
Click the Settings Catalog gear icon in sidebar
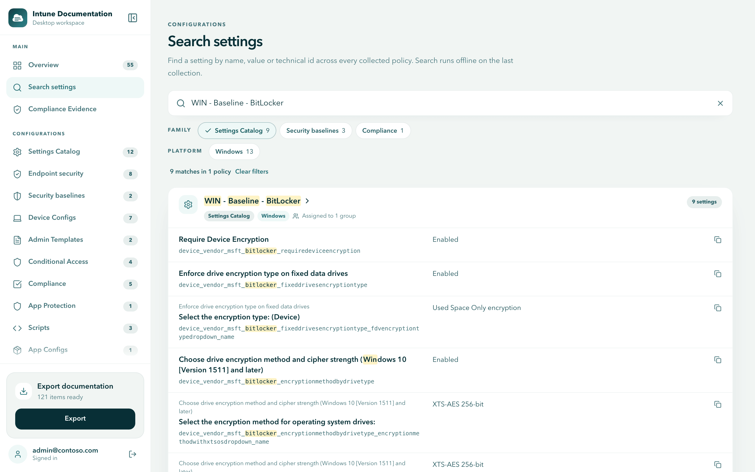point(17,152)
